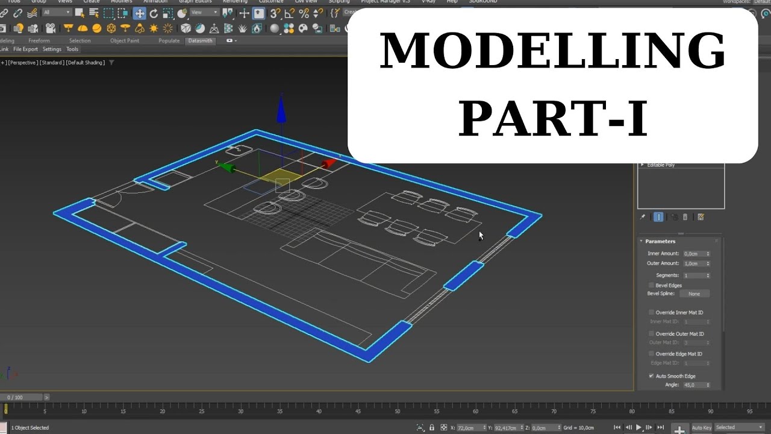Enable Override Outer Mat ID checkbox
This screenshot has height=434, width=771.
652,333
